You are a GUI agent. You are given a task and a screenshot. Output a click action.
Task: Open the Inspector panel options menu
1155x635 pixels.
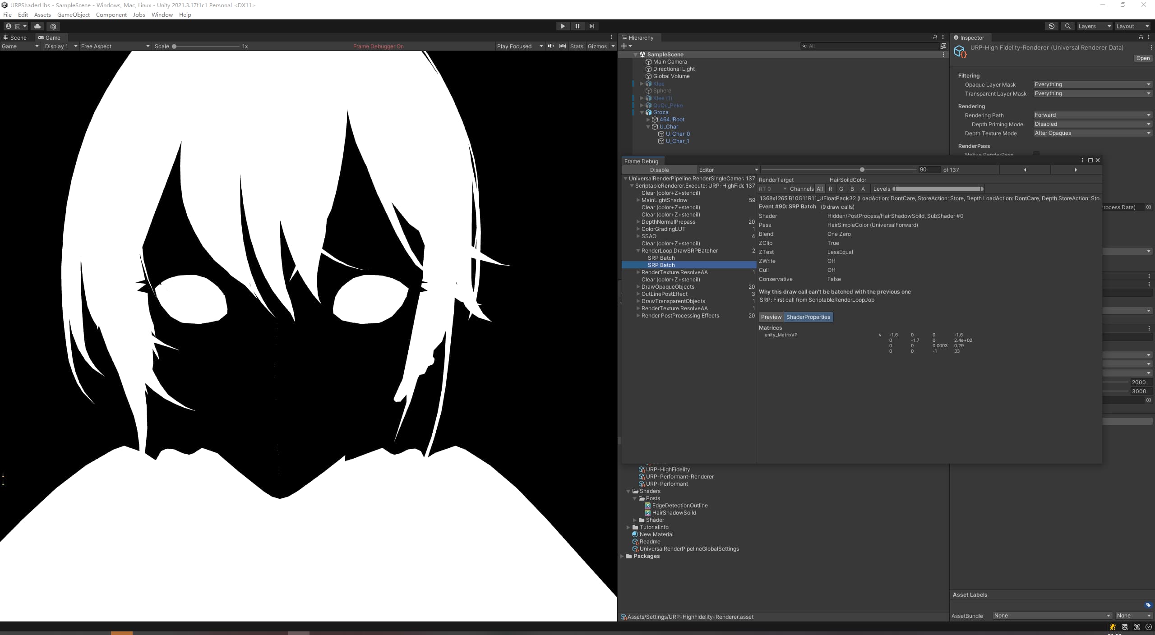click(x=1149, y=37)
